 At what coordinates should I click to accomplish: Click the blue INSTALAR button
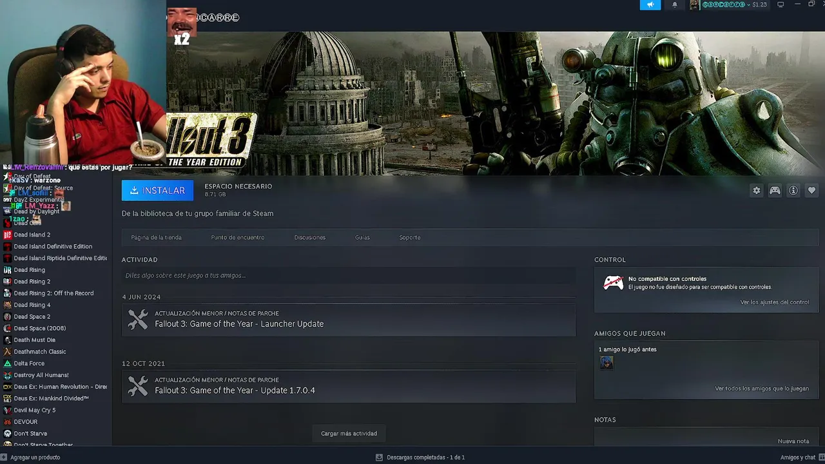pos(157,190)
